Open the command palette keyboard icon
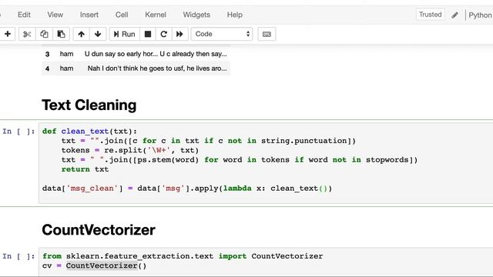 267,34
